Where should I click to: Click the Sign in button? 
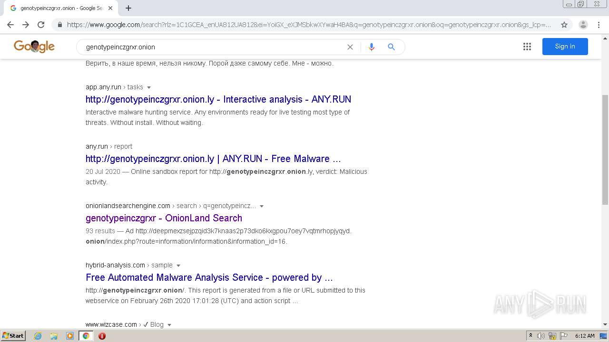[565, 47]
